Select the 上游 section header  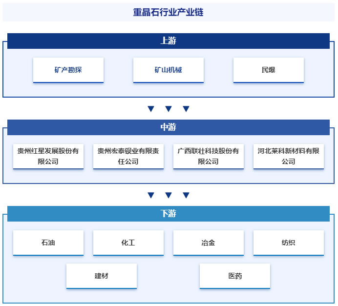point(169,41)
